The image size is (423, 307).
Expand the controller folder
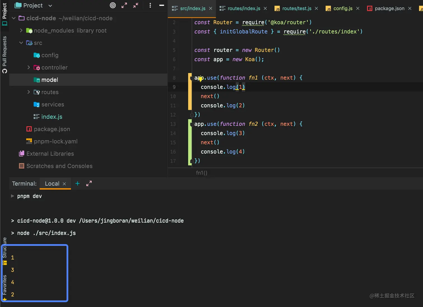click(x=29, y=67)
